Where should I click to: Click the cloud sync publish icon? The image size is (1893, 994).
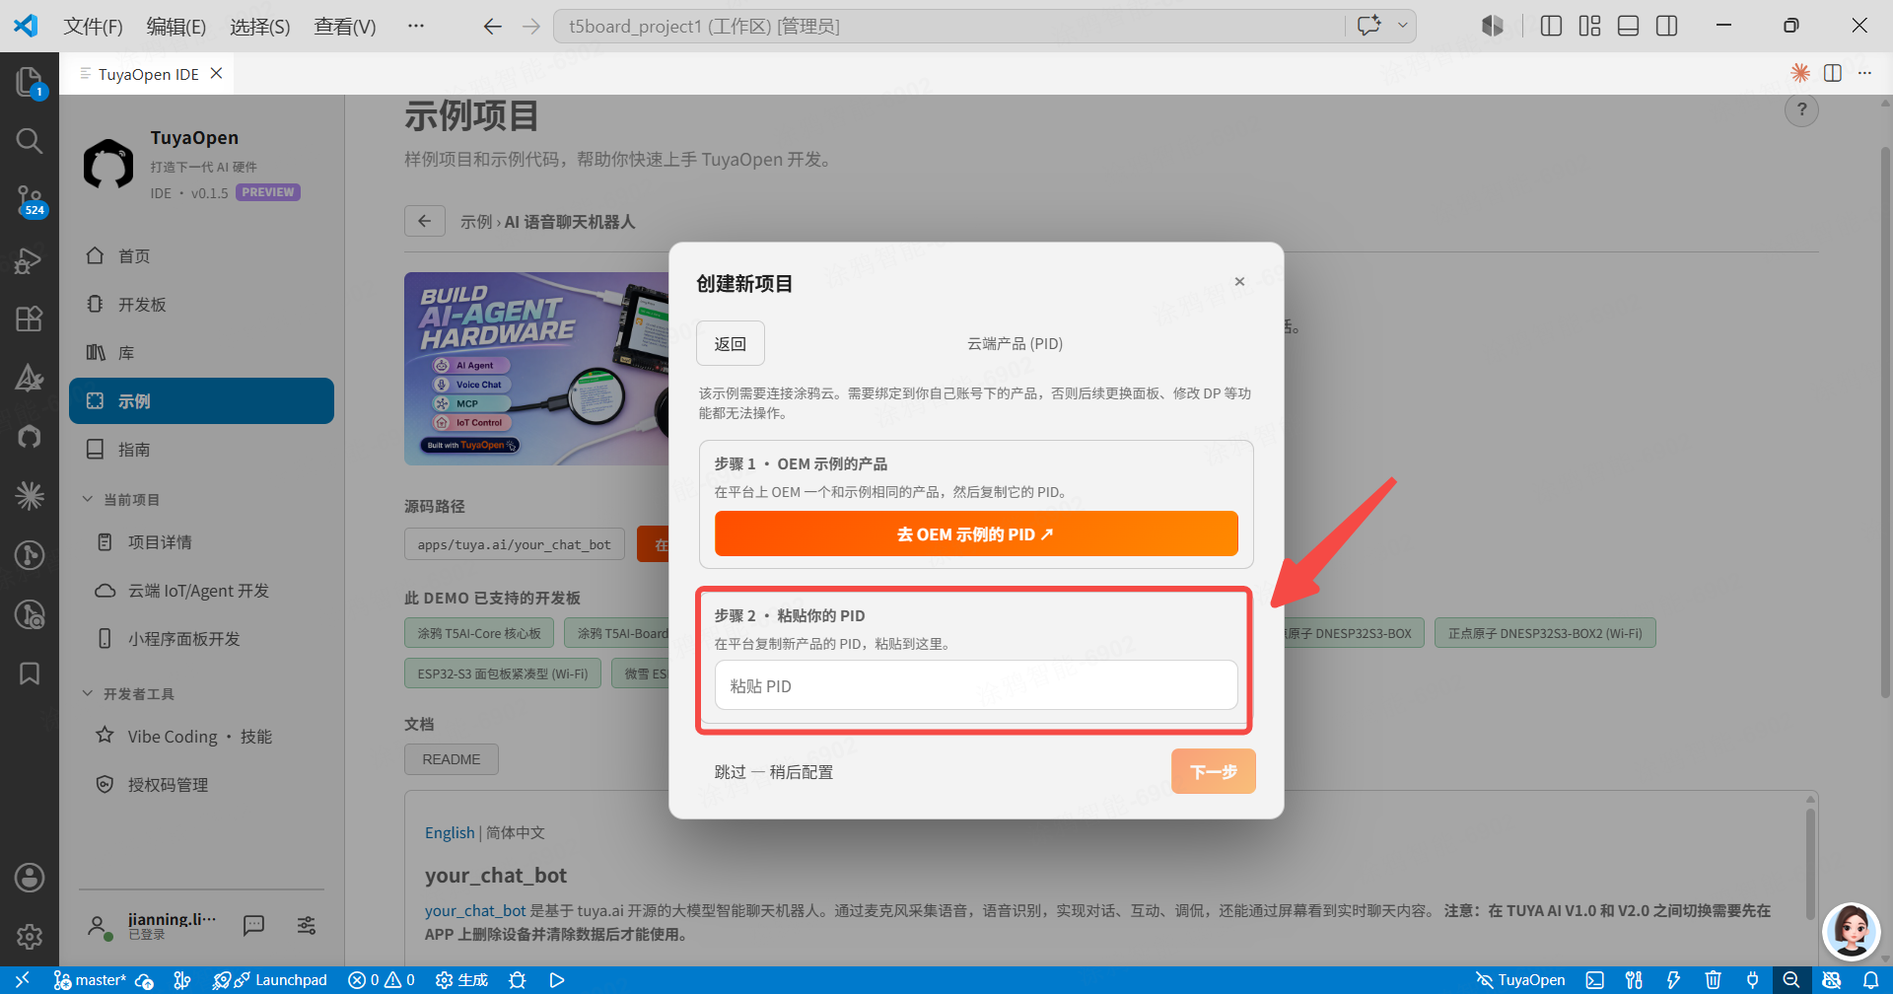tap(145, 980)
